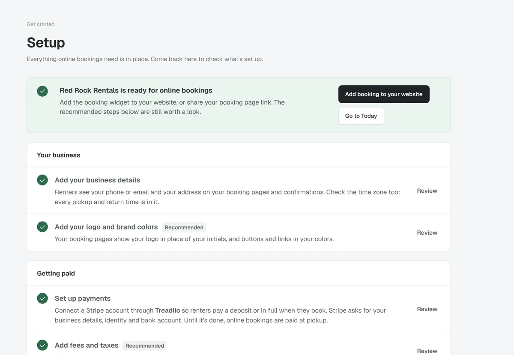The image size is (514, 355).
Task: Click the Getting paid section header
Action: pyautogui.click(x=56, y=273)
